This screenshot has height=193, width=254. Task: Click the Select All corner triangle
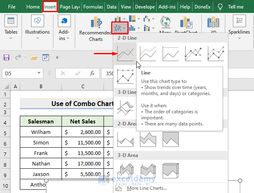(6, 86)
